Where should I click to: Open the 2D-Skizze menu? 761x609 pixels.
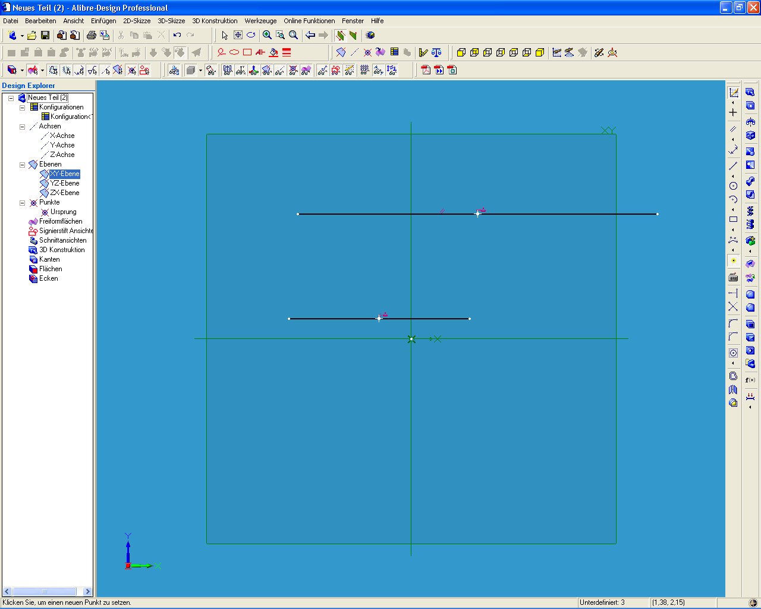pyautogui.click(x=137, y=21)
